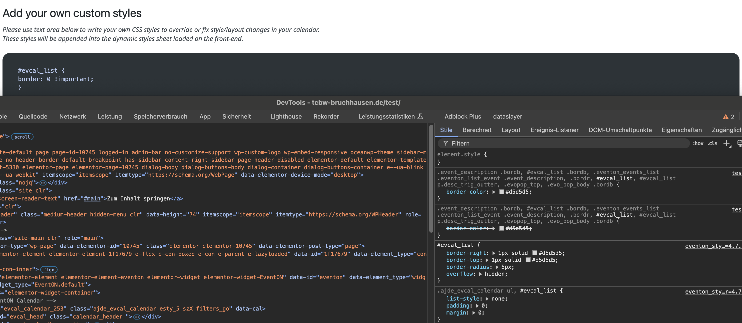742x323 pixels.
Task: Select the elementor-widget-container row
Action: 50,293
